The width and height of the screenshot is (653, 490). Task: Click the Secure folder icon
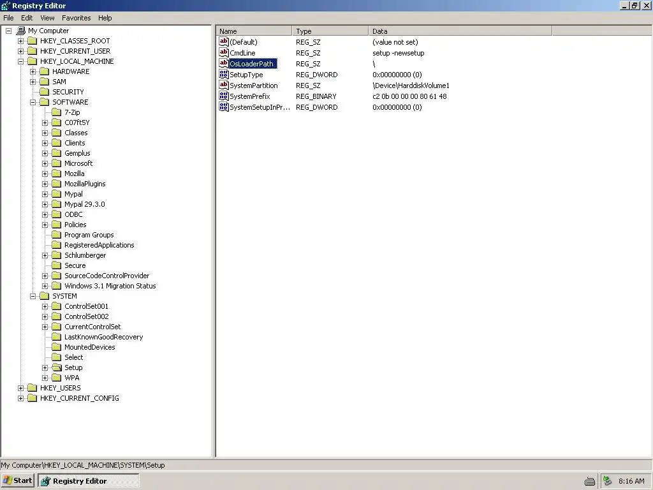57,265
